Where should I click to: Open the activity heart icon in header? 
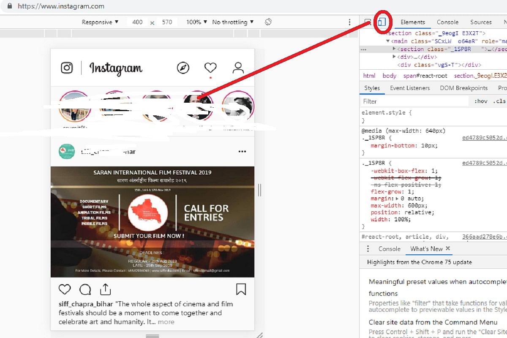[210, 68]
